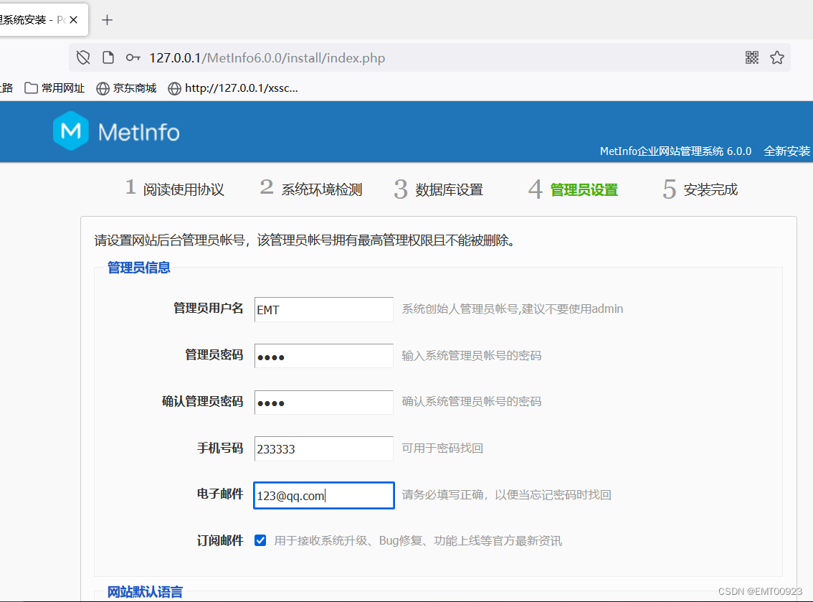Click the 确认管理员密码 field
The image size is (813, 602).
click(323, 403)
